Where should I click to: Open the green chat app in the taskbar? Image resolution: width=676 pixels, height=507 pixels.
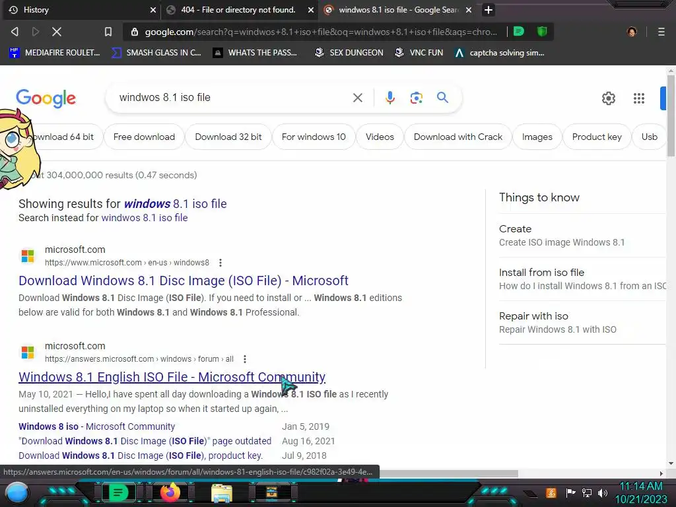[x=118, y=492]
